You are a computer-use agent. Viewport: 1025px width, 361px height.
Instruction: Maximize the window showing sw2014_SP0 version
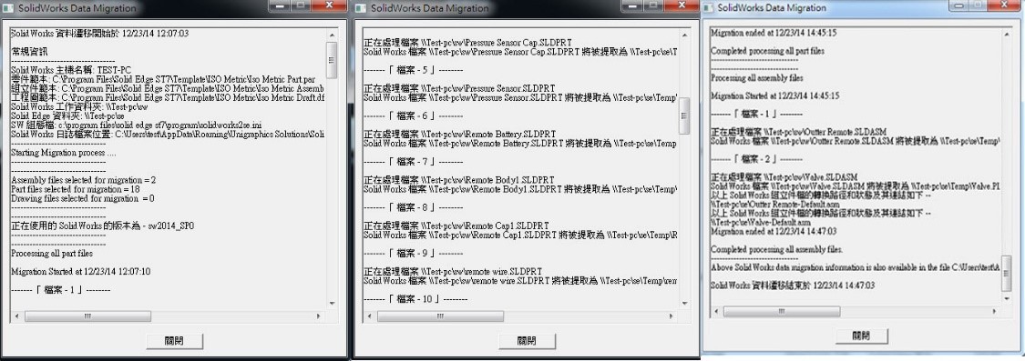click(300, 5)
